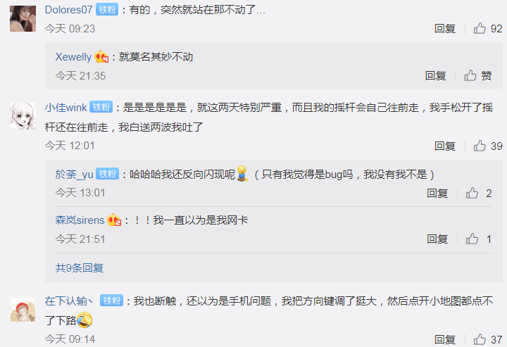Like 於荼_yu's reply thumbs-up icon
Viewport: 507px width, 347px height.
point(472,193)
